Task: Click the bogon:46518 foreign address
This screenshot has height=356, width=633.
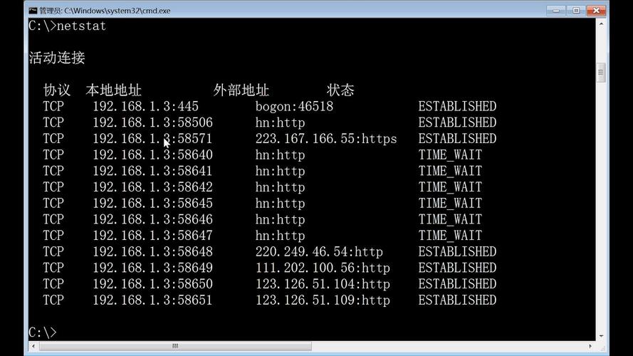Action: coord(294,107)
